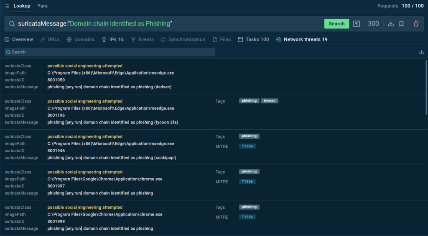Click the magnifier icon in query bar

click(x=12, y=24)
